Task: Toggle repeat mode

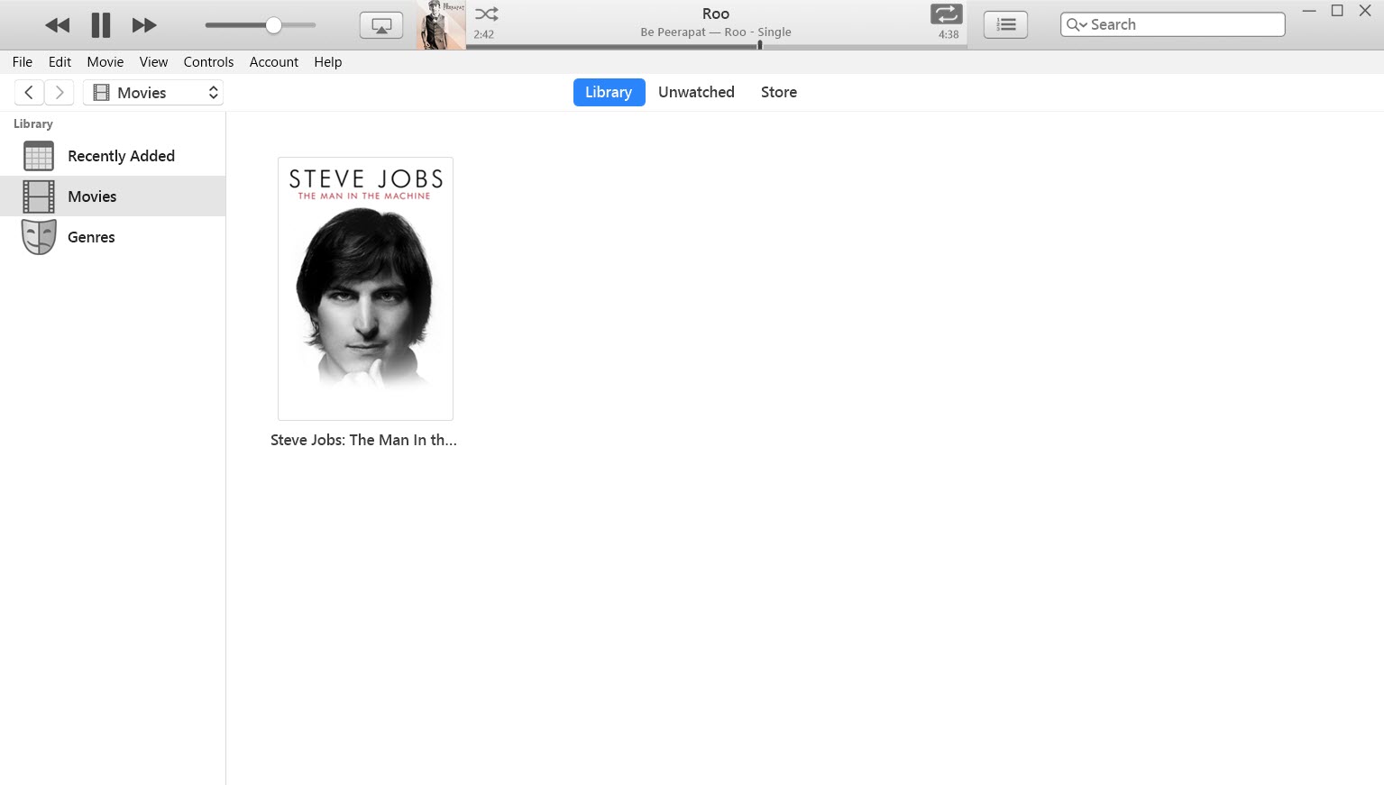Action: click(945, 14)
